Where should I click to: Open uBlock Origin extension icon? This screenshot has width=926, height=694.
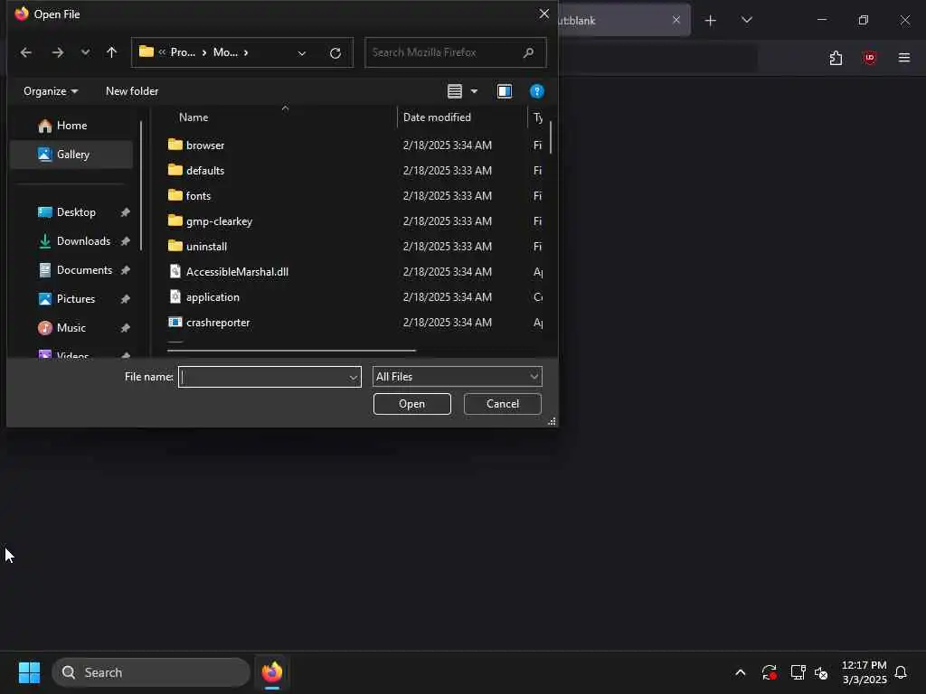[x=869, y=58]
